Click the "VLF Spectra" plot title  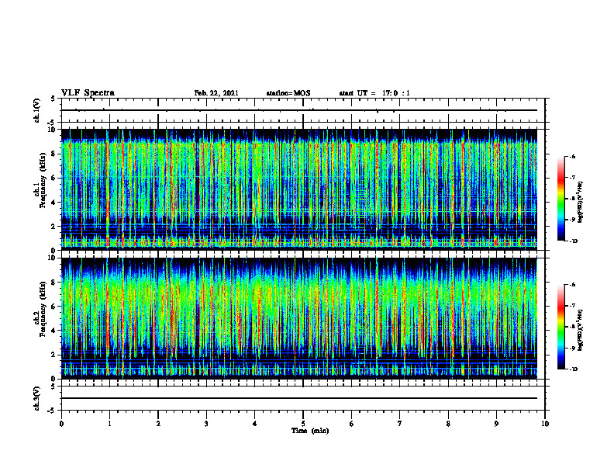point(88,93)
